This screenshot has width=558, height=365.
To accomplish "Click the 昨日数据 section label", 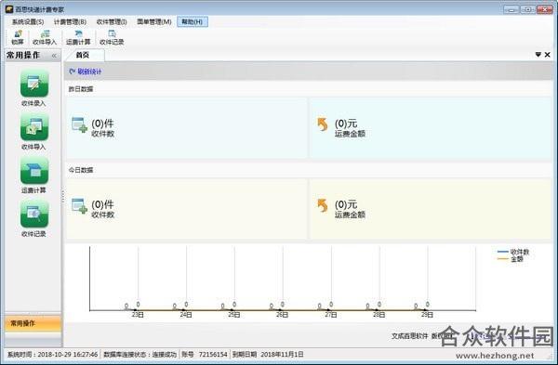I will (81, 89).
